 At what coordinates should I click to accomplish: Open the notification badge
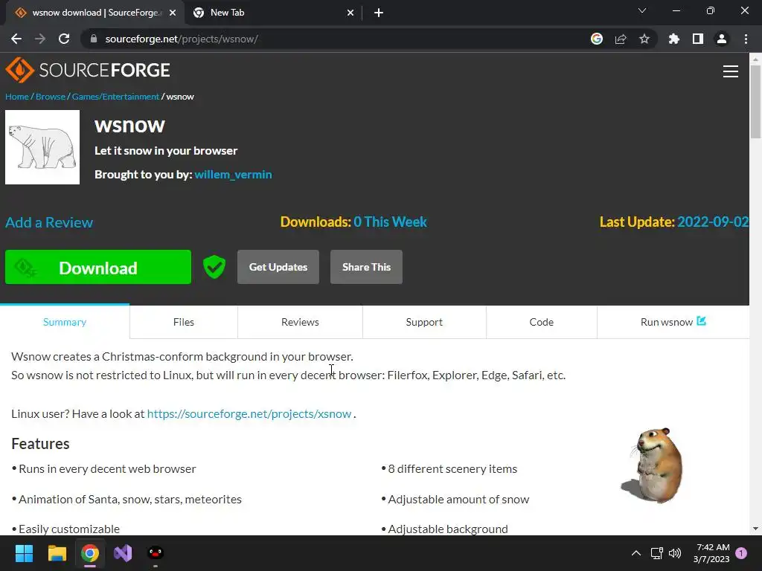[741, 553]
